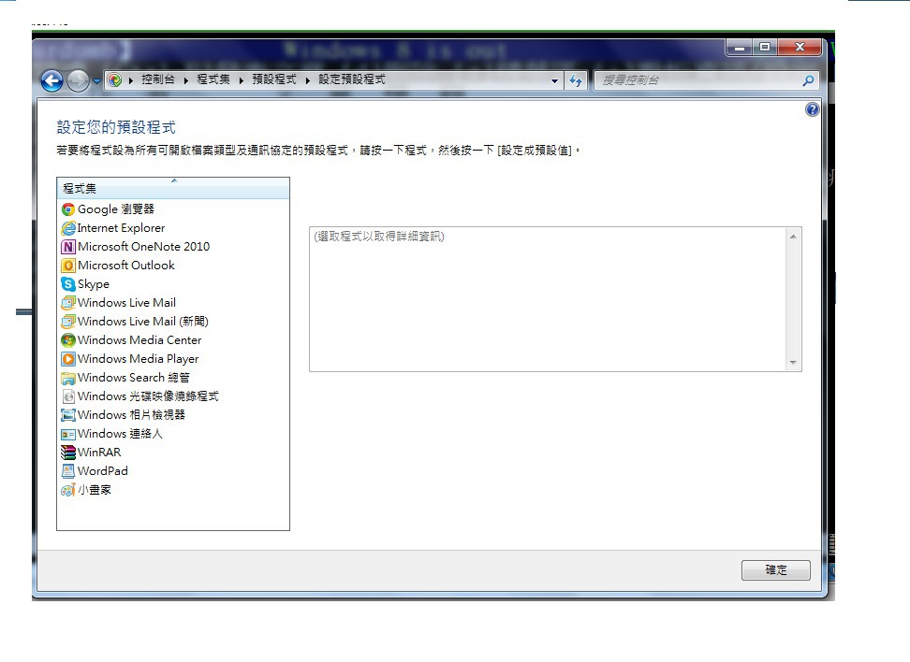Select Windows Media Center entry
The width and height of the screenshot is (910, 662).
coord(131,340)
